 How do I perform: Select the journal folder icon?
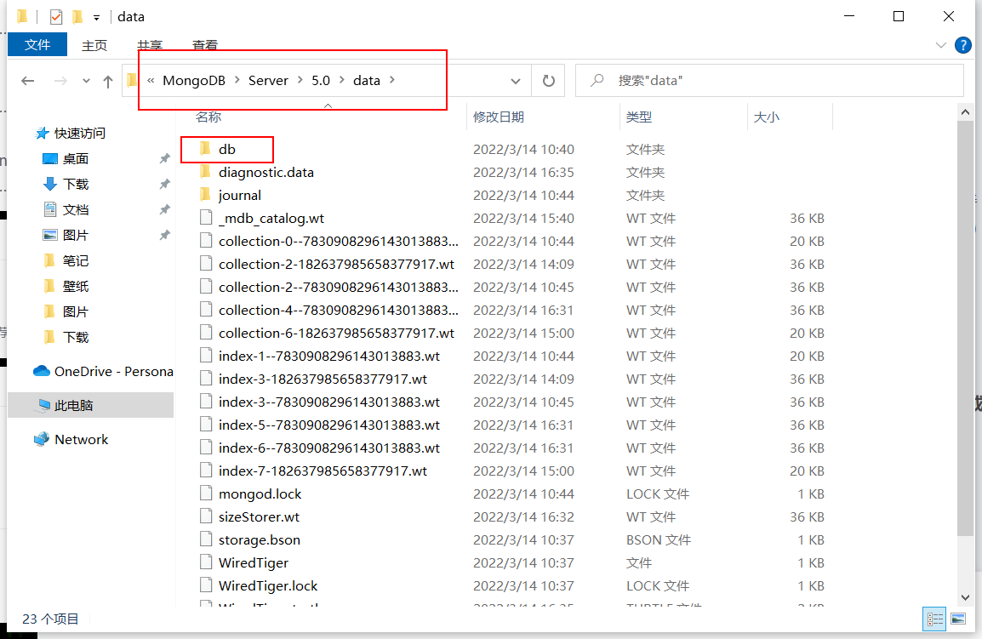tap(205, 195)
